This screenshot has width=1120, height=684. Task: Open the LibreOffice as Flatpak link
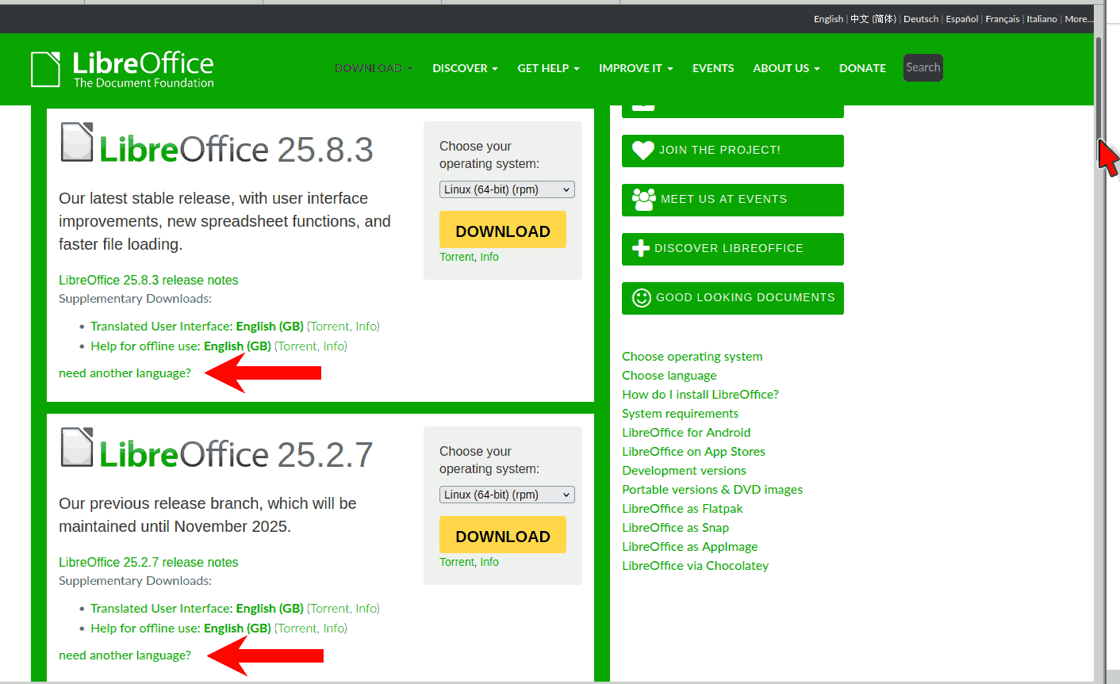[682, 509]
